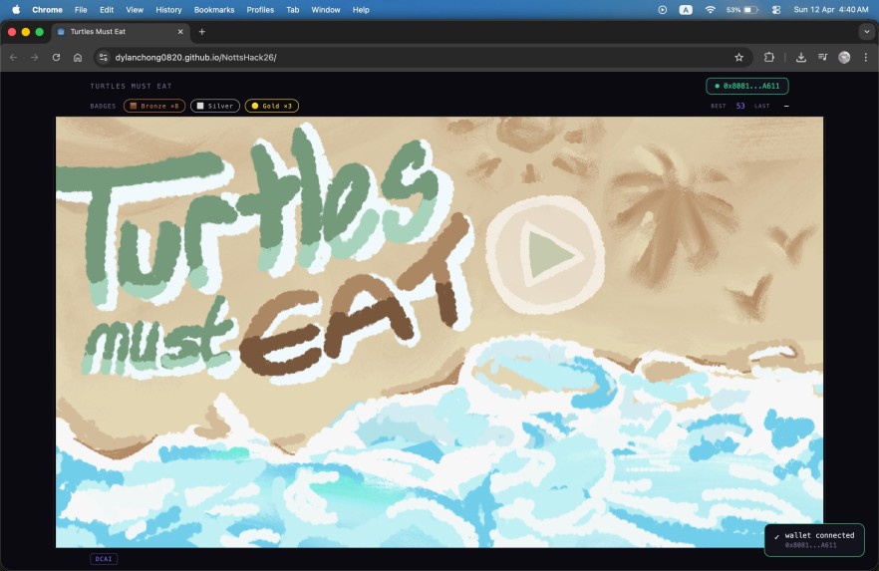Open the Bookmarks menu
Viewport: 879px width, 571px height.
click(214, 10)
